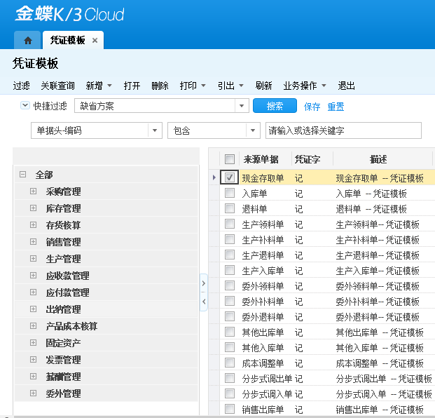Click the home icon tab
The height and width of the screenshot is (418, 435).
pos(27,41)
